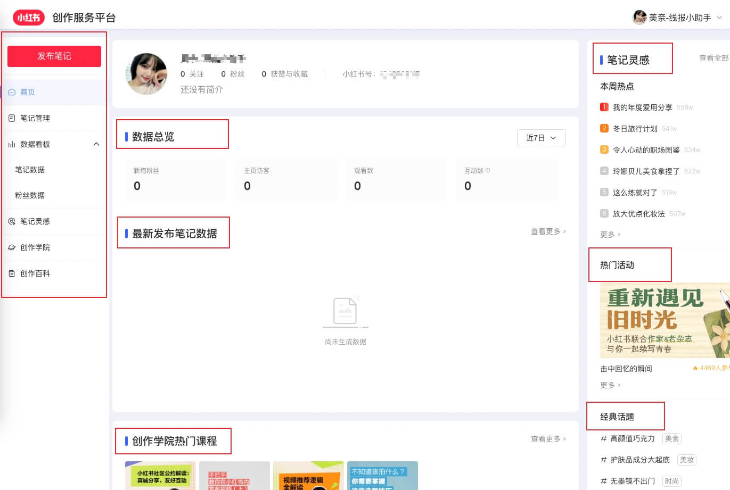730x490 pixels.
Task: Click 查看更多 next to 最新发布笔记数据
Action: [548, 231]
